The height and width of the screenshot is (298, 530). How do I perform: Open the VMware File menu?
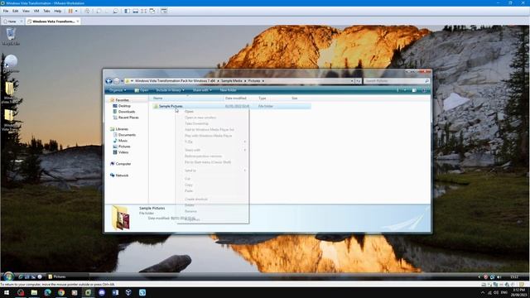click(x=6, y=11)
